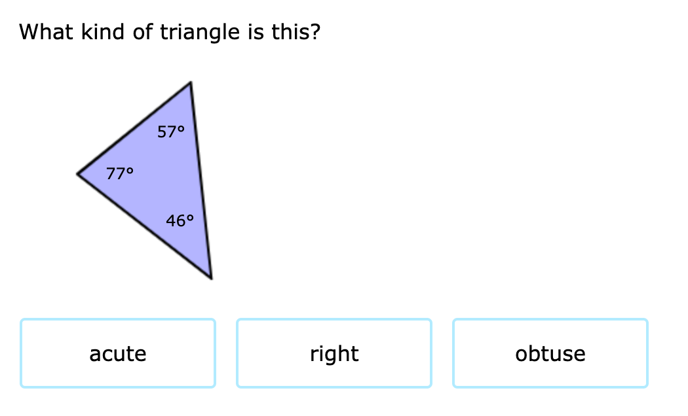Click the 77° angle label
Screen dimensions: 688x416
(x=120, y=174)
